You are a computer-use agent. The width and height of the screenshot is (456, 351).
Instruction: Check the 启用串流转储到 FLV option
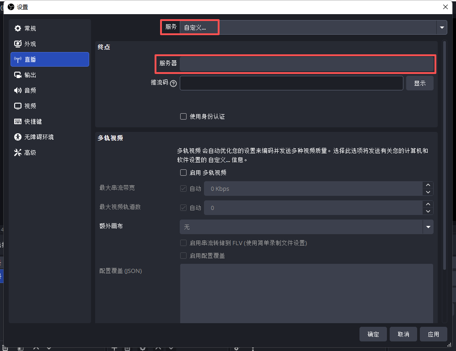pyautogui.click(x=183, y=243)
